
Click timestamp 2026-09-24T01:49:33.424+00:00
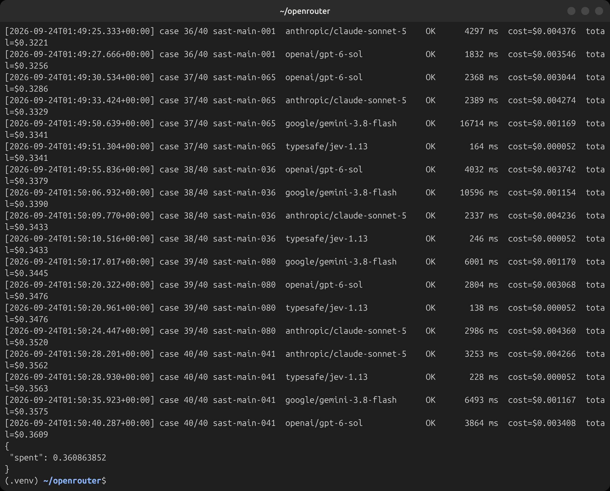point(80,100)
